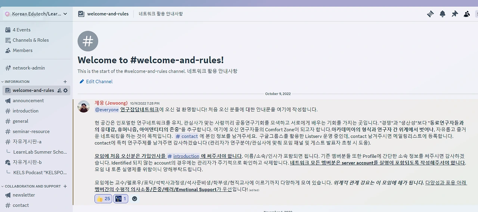This screenshot has width=478, height=212.
Task: Follow the #contact channel link in message
Action: [x=187, y=136]
